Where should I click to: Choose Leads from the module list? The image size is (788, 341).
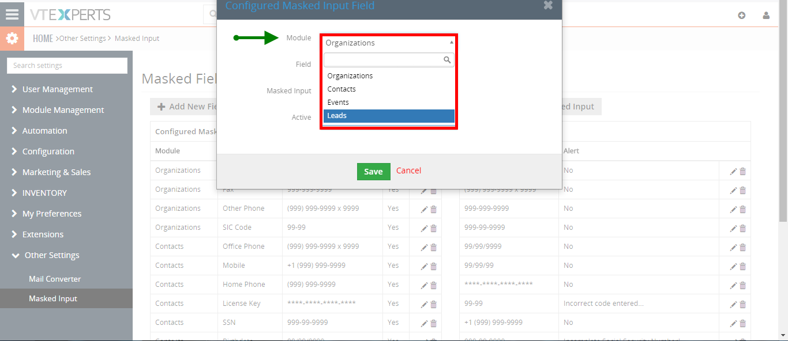coord(389,116)
